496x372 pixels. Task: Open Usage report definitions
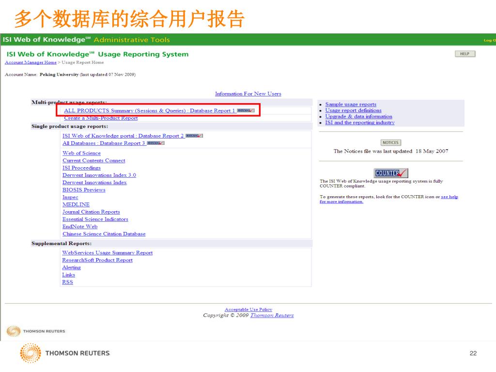coord(353,110)
